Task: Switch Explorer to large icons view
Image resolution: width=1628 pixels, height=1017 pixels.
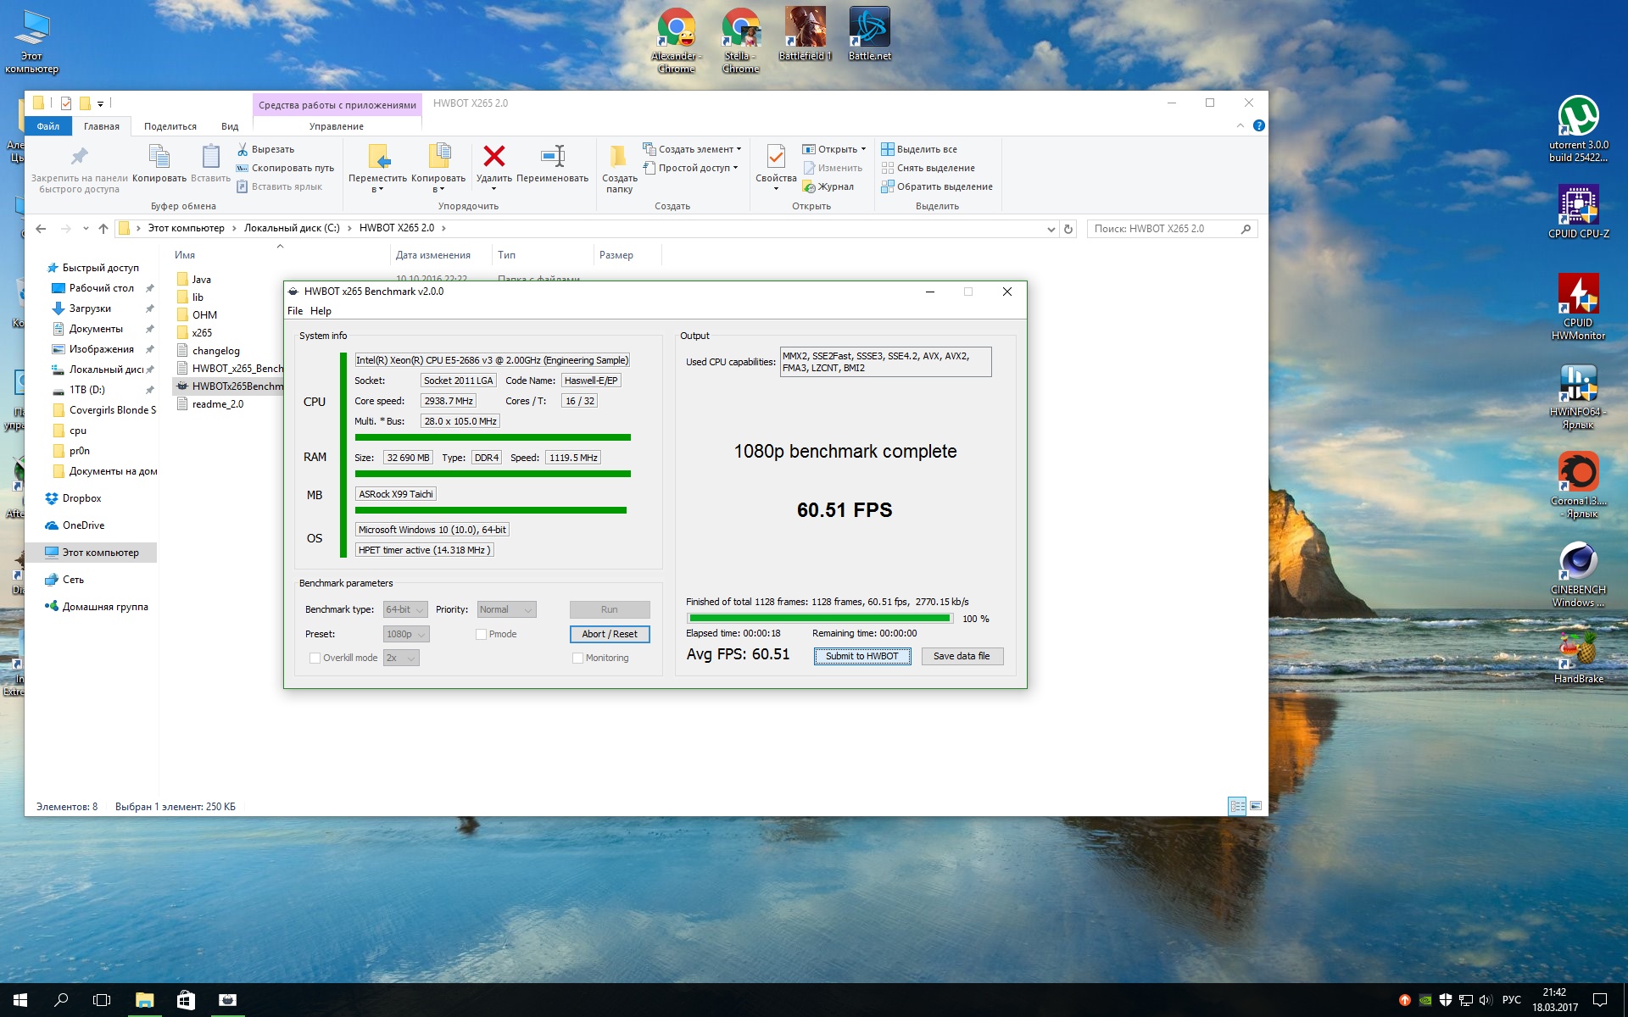Action: 1256,806
